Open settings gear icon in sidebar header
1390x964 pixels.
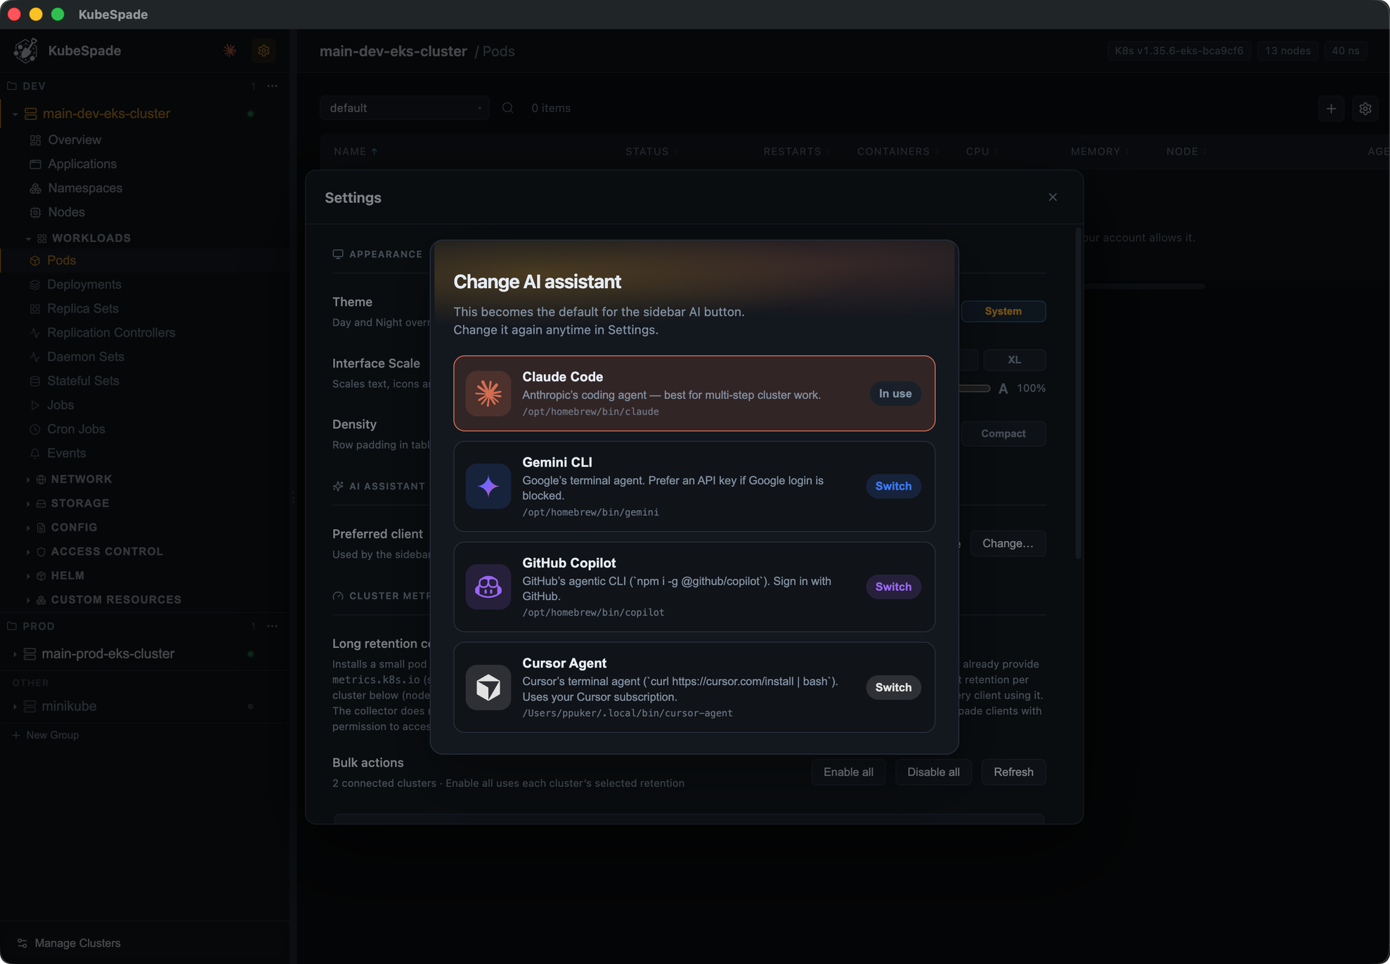pyautogui.click(x=264, y=51)
